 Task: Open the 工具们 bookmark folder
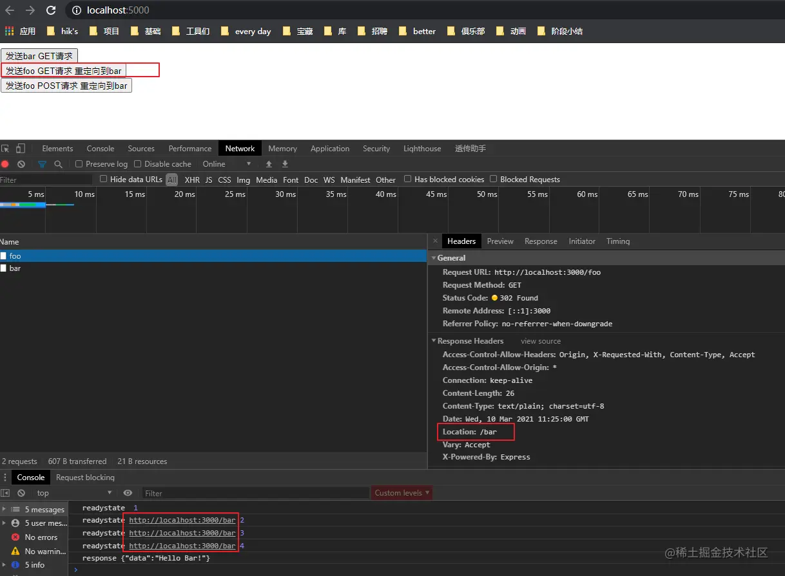(191, 31)
